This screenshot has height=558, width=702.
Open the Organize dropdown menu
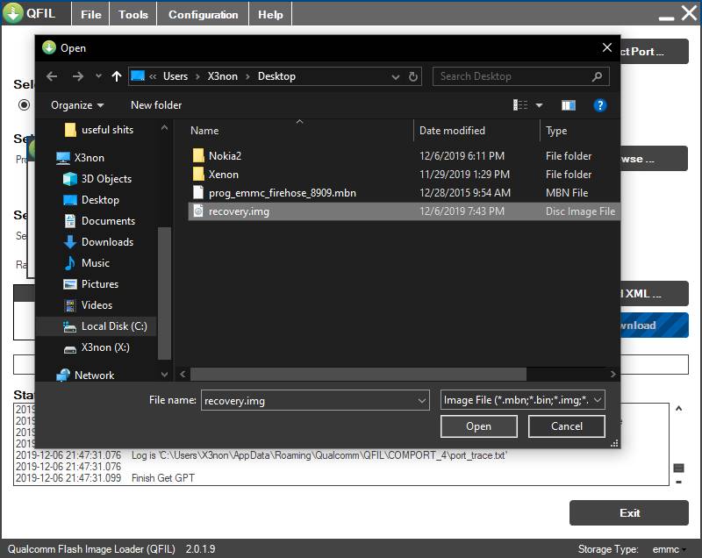point(77,105)
